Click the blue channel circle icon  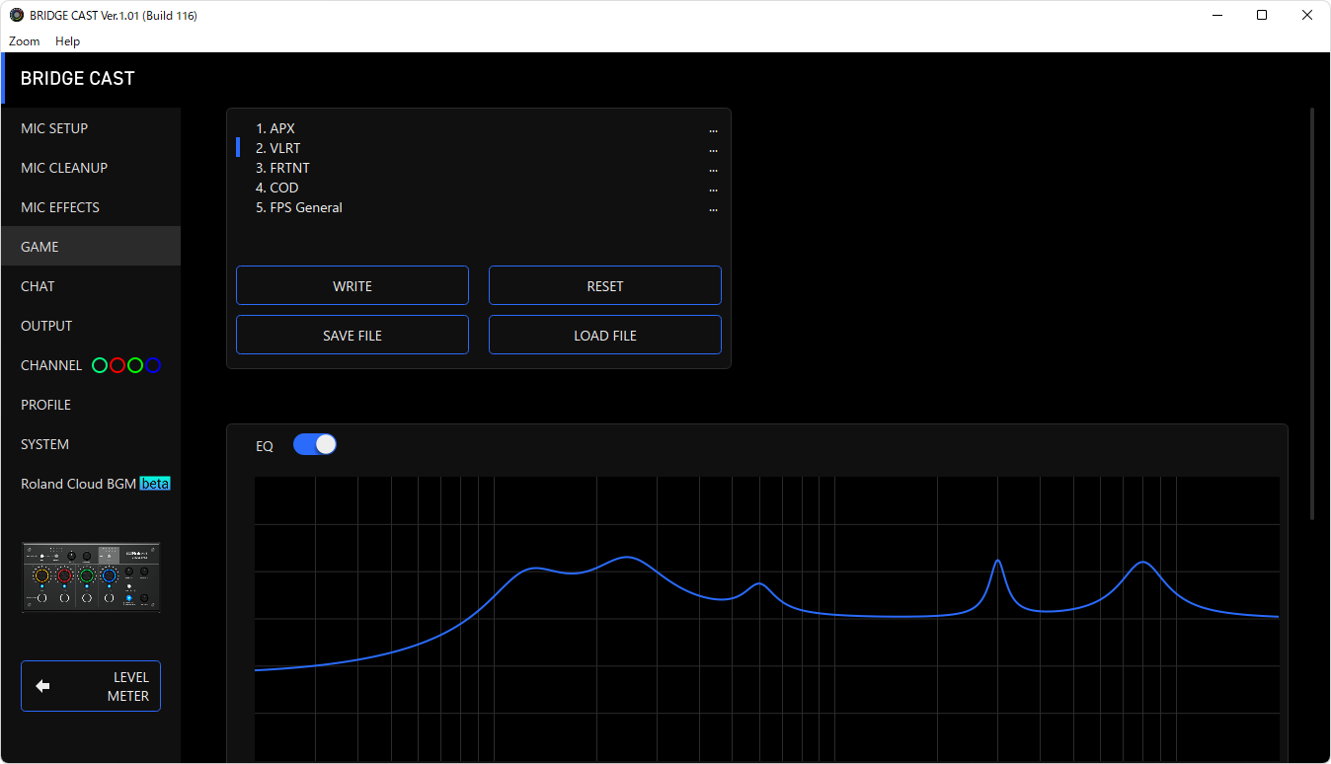[x=153, y=365]
